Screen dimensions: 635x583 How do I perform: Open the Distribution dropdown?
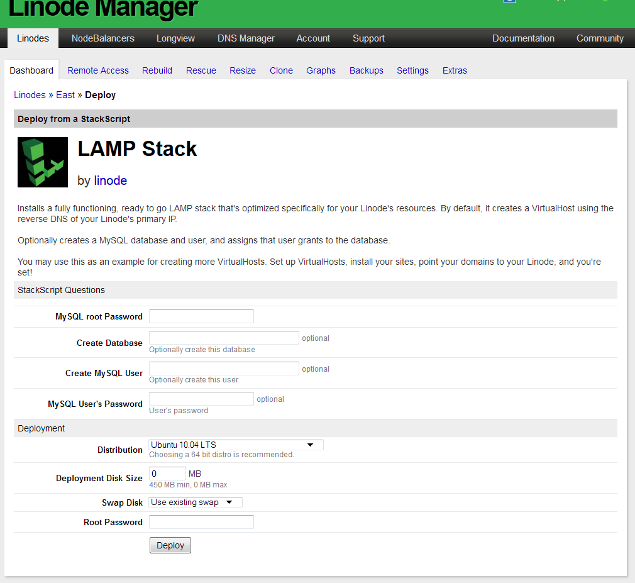point(236,445)
